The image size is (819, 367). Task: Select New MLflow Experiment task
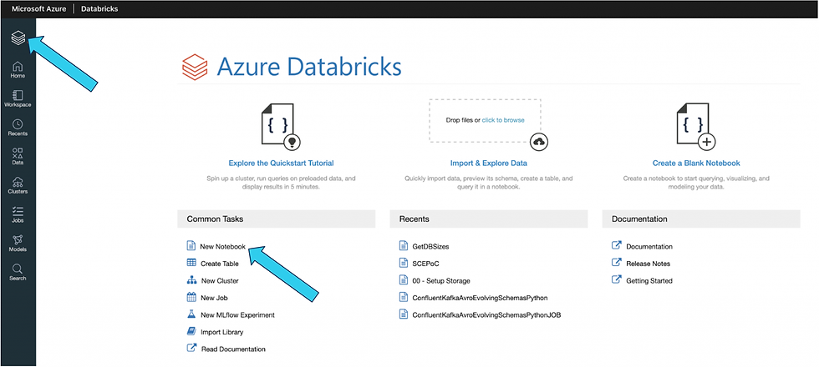point(237,315)
